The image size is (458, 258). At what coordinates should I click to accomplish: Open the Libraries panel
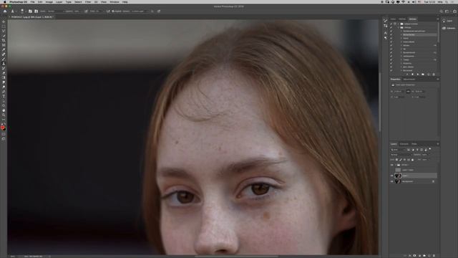click(449, 28)
